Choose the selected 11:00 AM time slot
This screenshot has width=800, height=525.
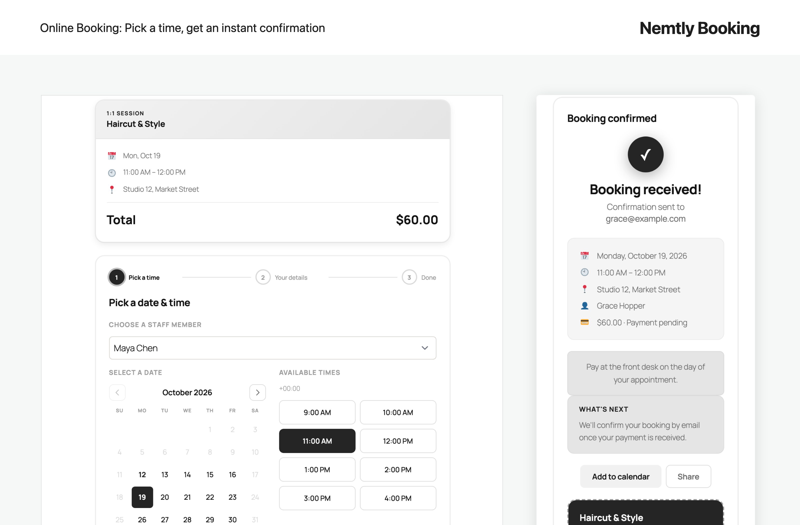point(317,441)
